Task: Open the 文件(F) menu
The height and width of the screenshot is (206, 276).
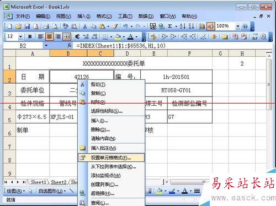Action: 23,17
